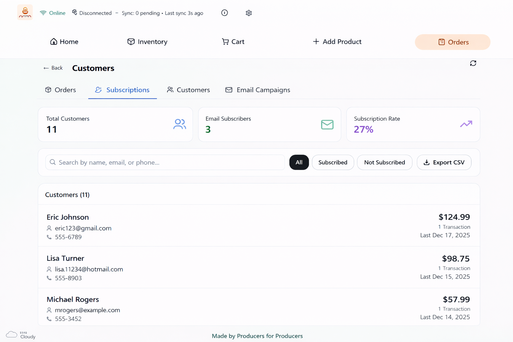513x342 pixels.
Task: Click the Subscription Rate trend arrow icon
Action: (466, 124)
